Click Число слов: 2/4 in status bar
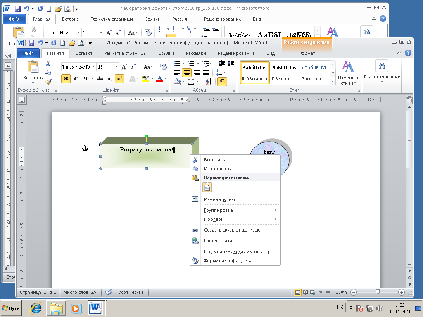 coord(81,292)
